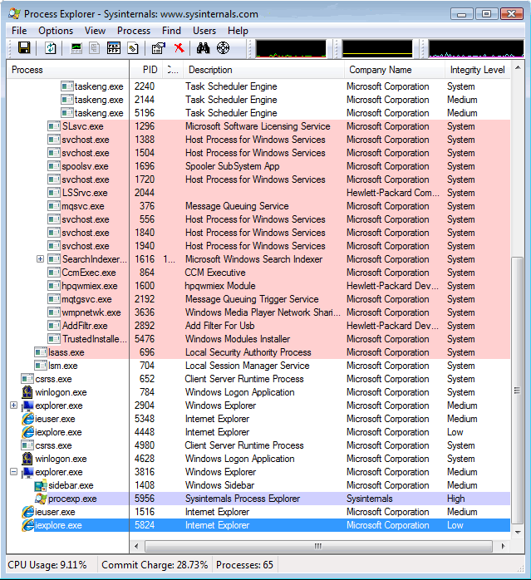Click the explorer.exe icon for PID 2904
The height and width of the screenshot is (580, 531).
point(27,406)
